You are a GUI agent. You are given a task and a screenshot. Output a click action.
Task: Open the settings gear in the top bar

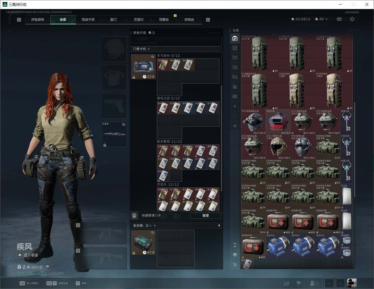352,19
